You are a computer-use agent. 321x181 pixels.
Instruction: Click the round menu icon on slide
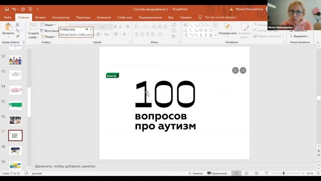[243, 70]
